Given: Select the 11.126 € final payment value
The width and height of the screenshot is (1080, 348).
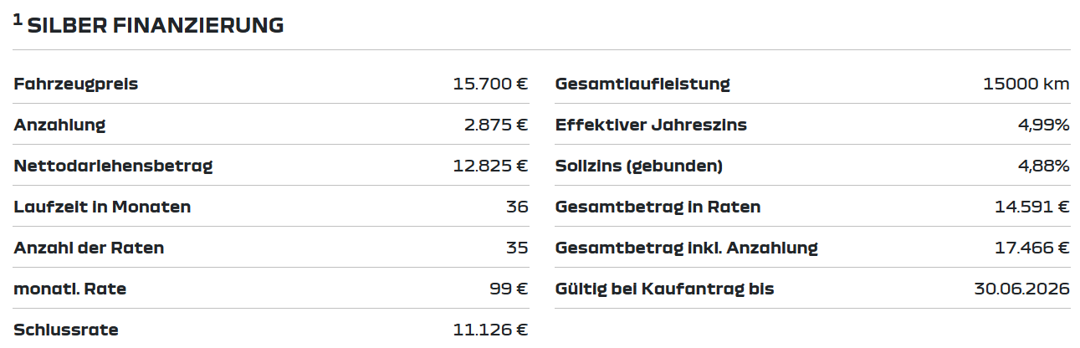Looking at the screenshot, I should (490, 330).
